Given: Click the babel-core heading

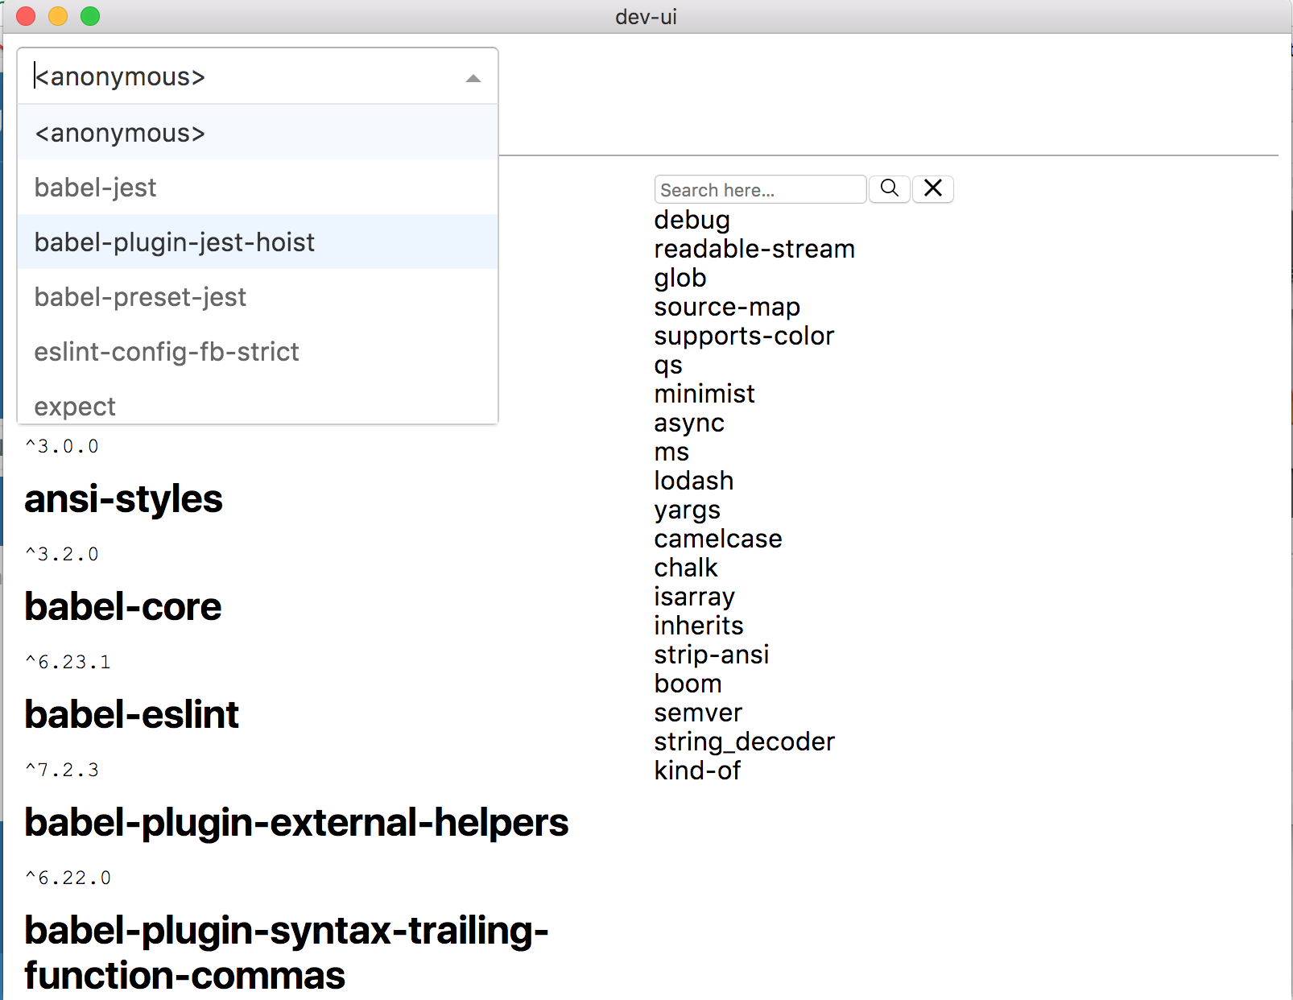Looking at the screenshot, I should [122, 607].
